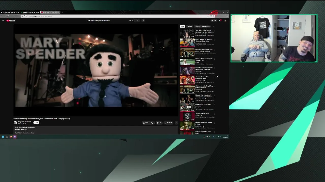Viewport: 325px width, 182px height.
Task: Open Shaboozey - A Bar Song (Tipsy) thumbnail
Action: pos(187,89)
